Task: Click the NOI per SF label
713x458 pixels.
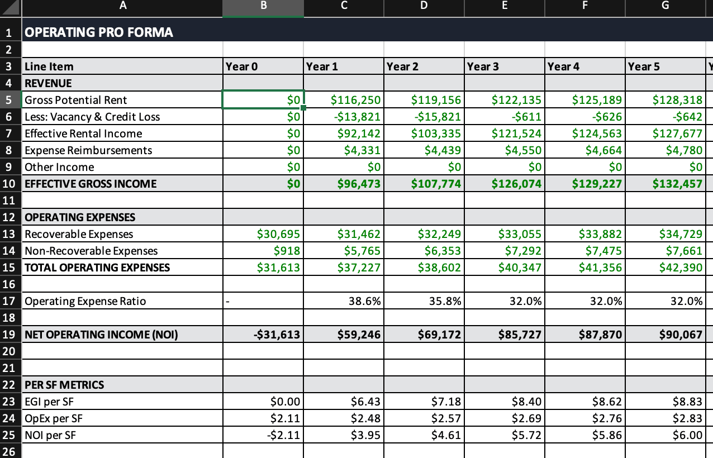Action: coord(50,435)
